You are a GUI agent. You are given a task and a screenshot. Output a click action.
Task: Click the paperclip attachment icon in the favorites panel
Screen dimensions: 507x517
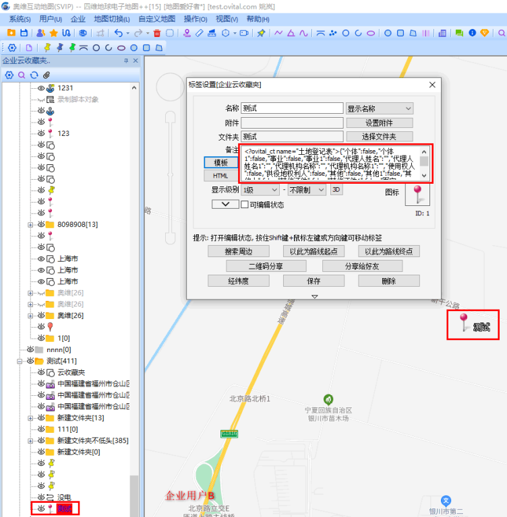coord(45,75)
